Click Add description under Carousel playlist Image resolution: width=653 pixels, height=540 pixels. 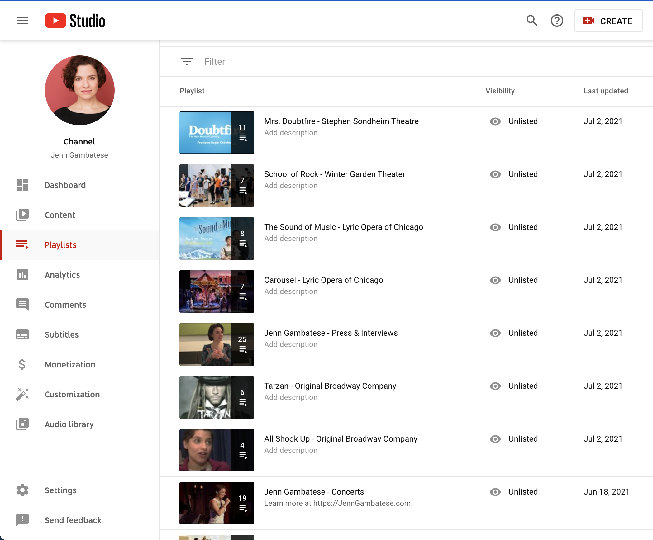(x=291, y=291)
